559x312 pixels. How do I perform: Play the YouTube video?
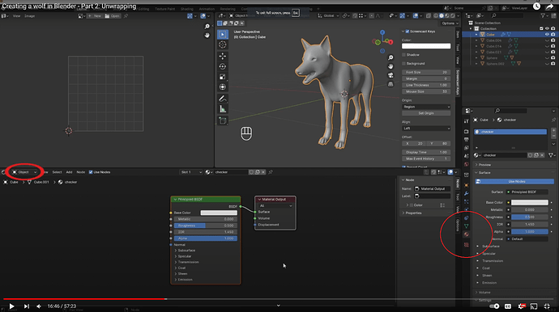(x=11, y=306)
